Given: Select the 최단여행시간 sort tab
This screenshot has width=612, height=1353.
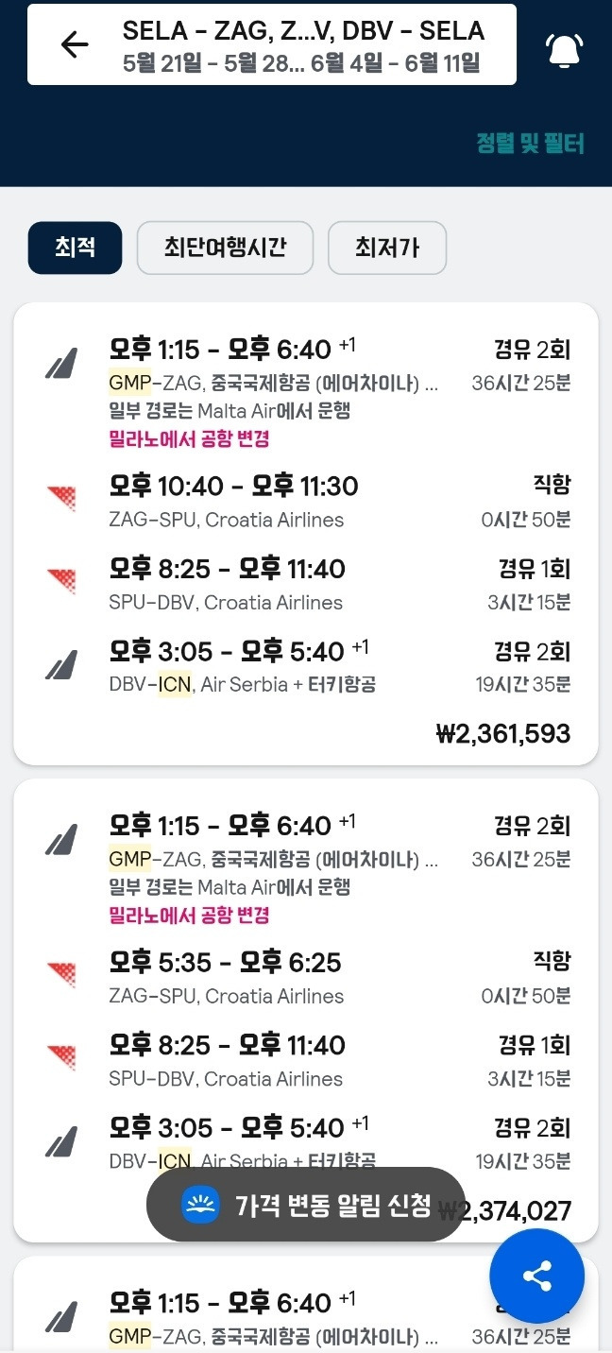Looking at the screenshot, I should (225, 248).
